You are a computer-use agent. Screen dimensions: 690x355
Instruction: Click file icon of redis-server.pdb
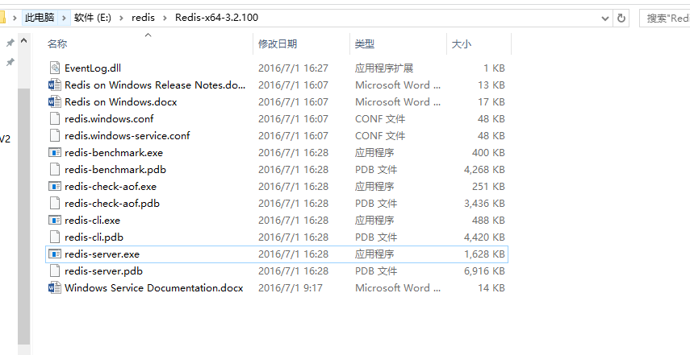pos(55,270)
